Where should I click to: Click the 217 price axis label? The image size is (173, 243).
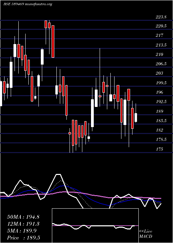pyautogui.click(x=159, y=35)
